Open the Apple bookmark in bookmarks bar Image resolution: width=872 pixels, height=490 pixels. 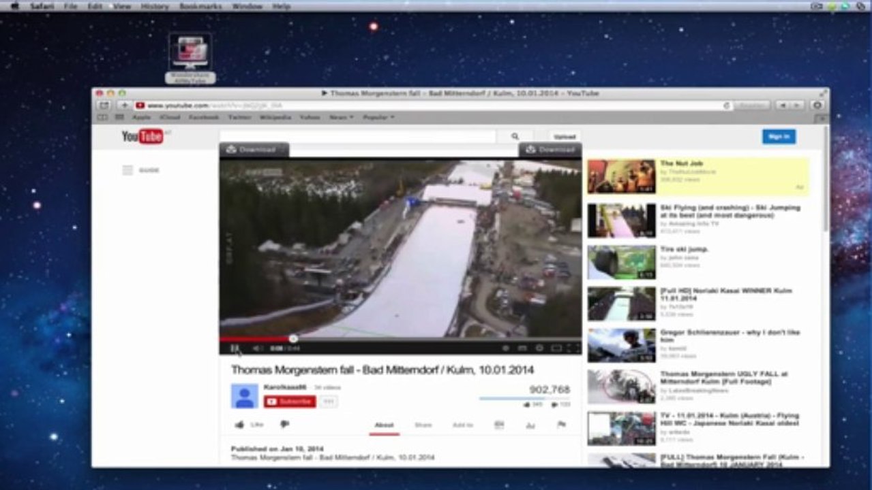(141, 117)
